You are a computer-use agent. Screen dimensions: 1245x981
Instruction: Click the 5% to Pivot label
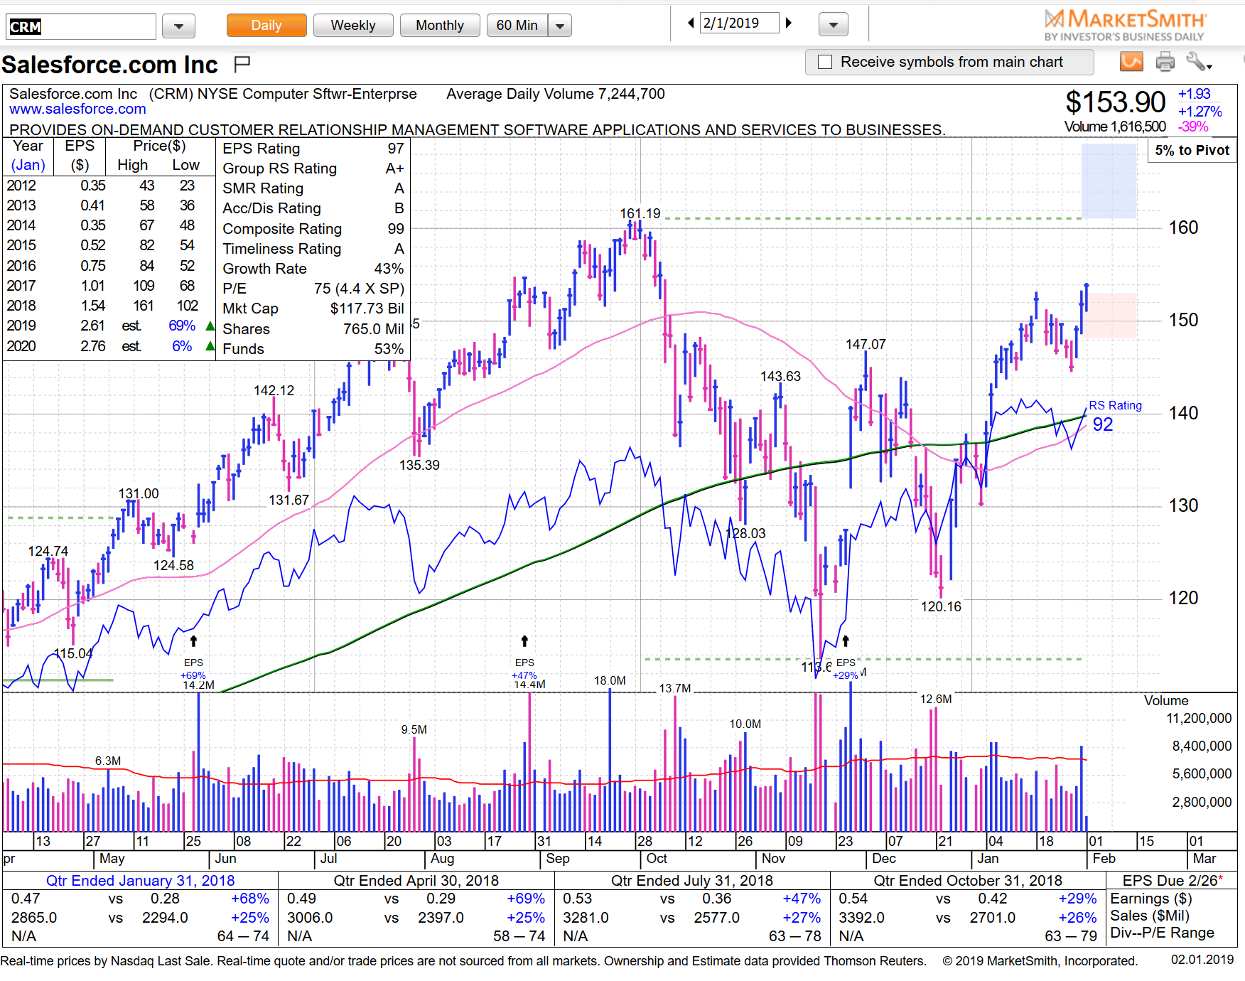1192,150
